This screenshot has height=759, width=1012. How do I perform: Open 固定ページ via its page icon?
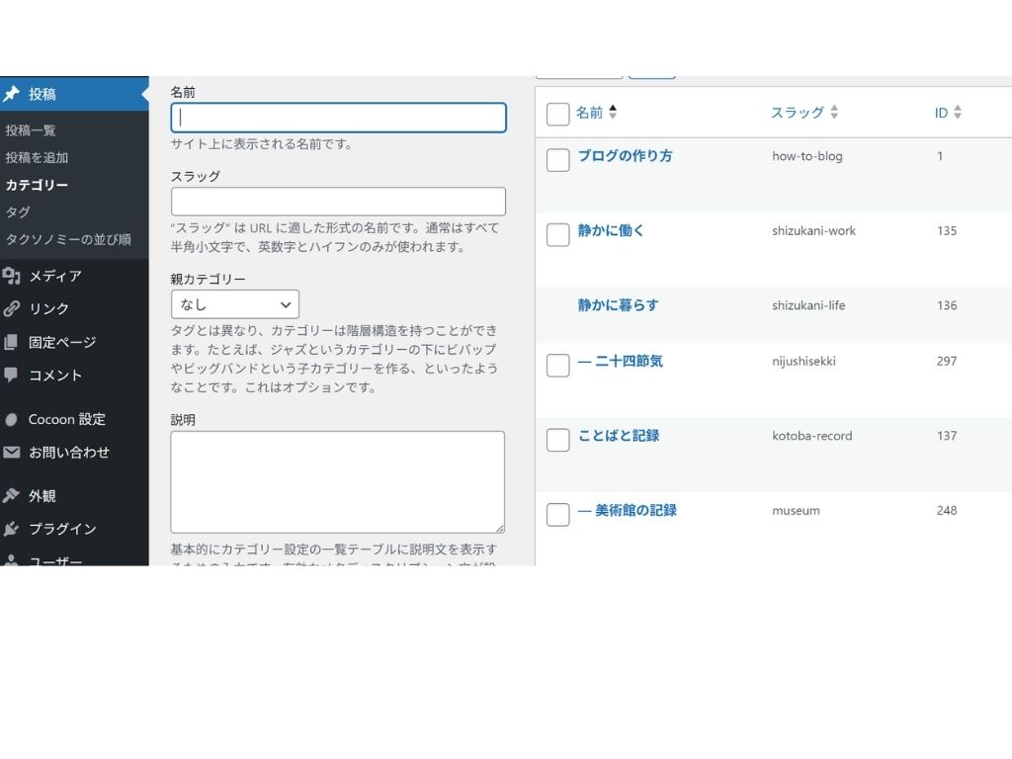(14, 342)
